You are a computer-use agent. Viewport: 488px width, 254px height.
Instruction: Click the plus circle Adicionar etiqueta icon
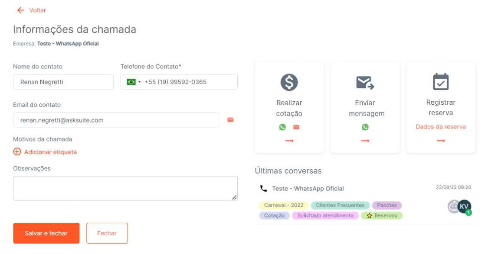[x=17, y=151]
